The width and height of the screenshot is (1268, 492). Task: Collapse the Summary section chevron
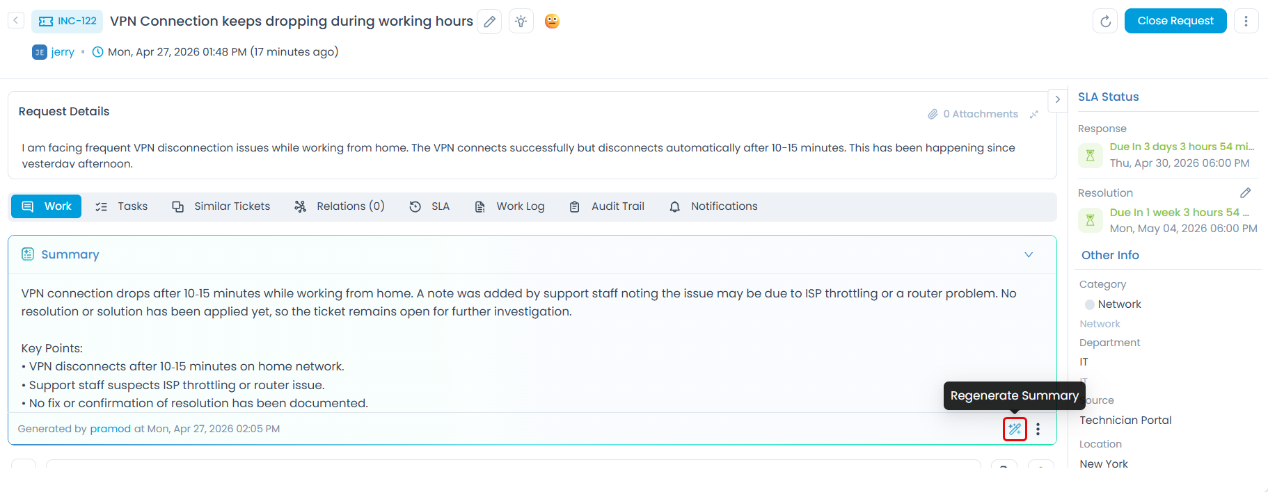[x=1029, y=254]
